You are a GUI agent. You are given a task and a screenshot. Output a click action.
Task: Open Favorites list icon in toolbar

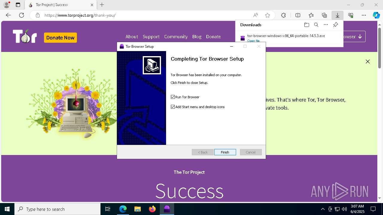(x=311, y=15)
